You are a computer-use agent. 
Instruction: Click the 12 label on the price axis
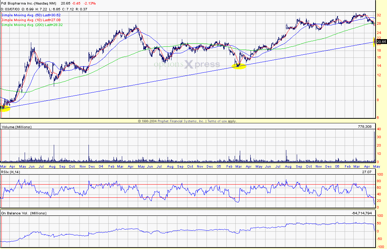[379, 75]
